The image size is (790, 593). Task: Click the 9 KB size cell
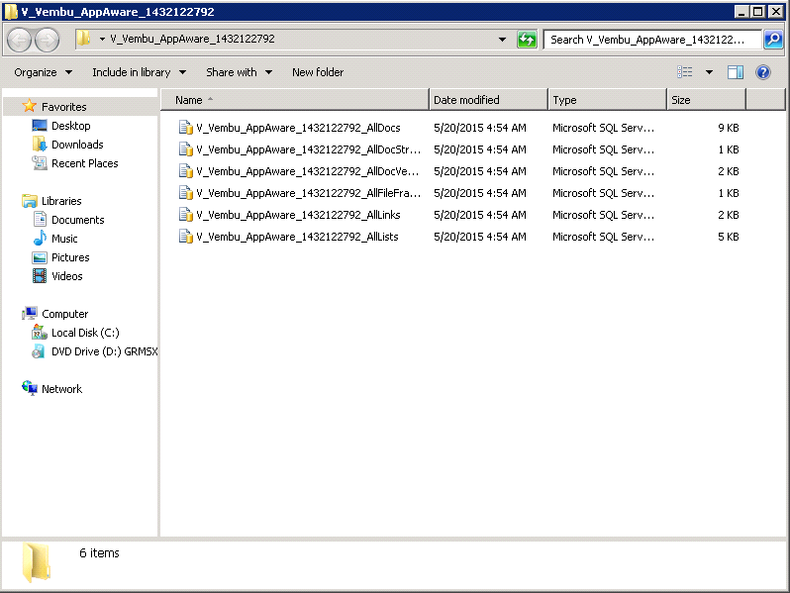coord(728,128)
